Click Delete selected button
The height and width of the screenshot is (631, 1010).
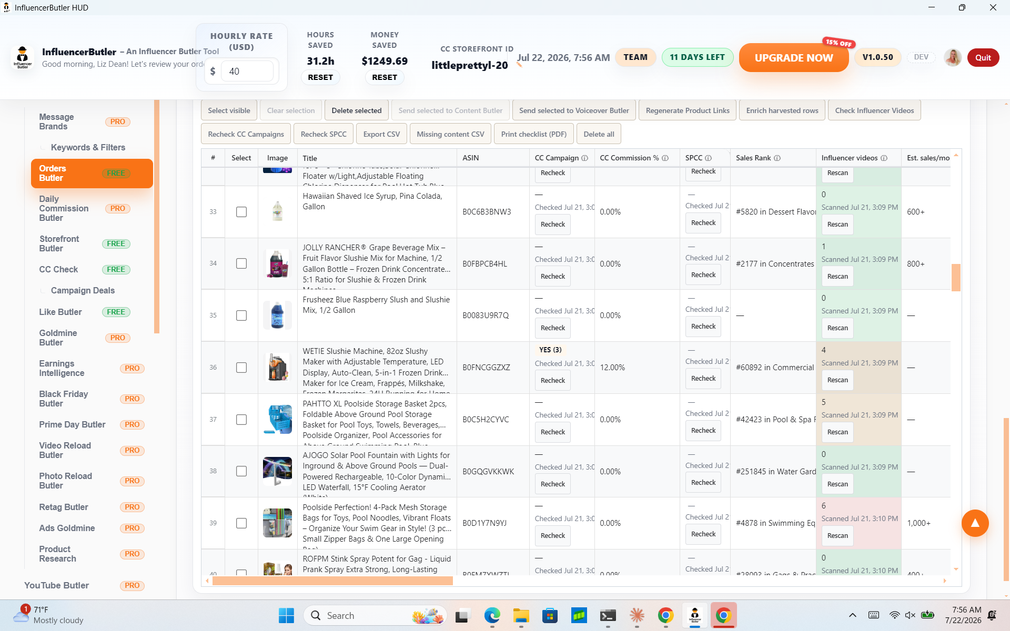point(357,110)
